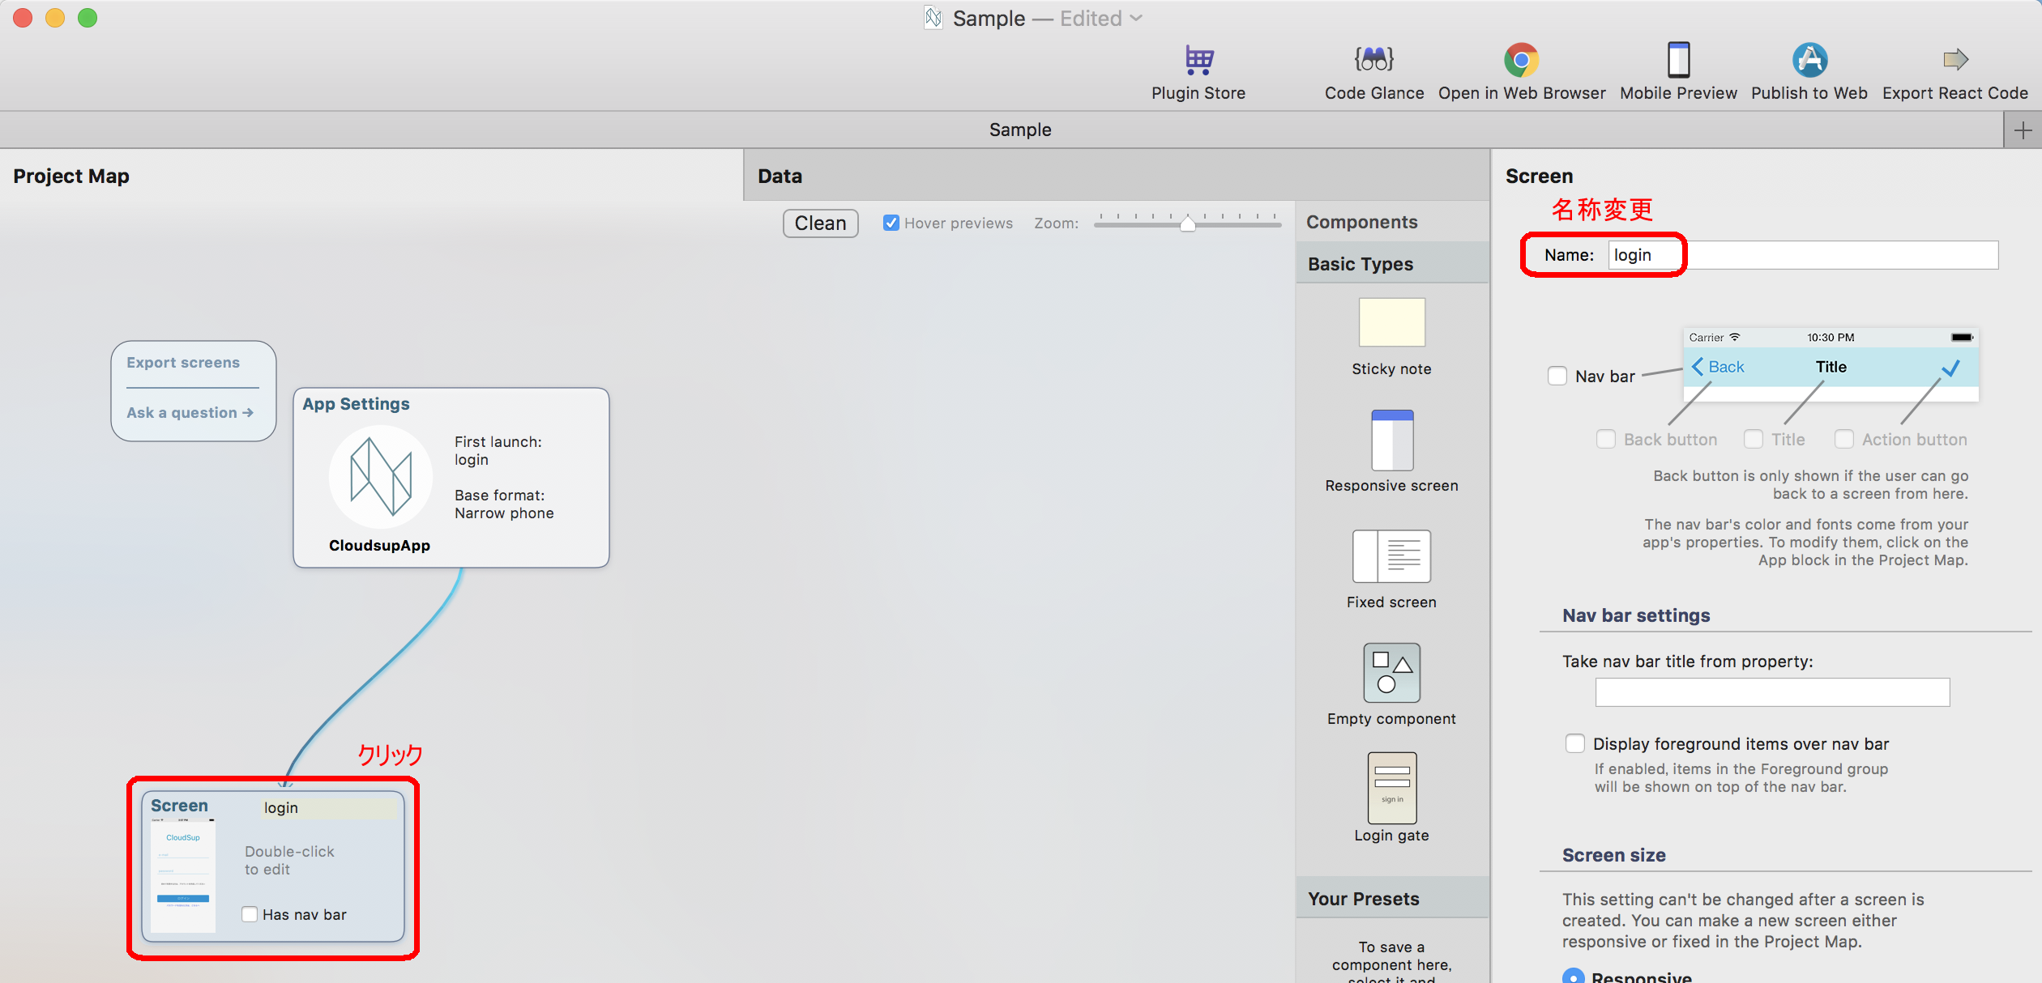2042x983 pixels.
Task: Click the Code Glance binoculars icon
Action: pyautogui.click(x=1373, y=60)
